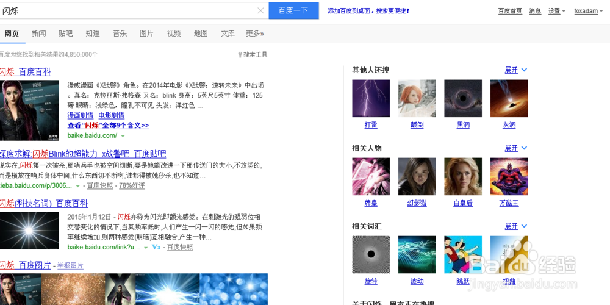The image size is (610, 305).
Task: Open the 地图 tab
Action: click(201, 34)
